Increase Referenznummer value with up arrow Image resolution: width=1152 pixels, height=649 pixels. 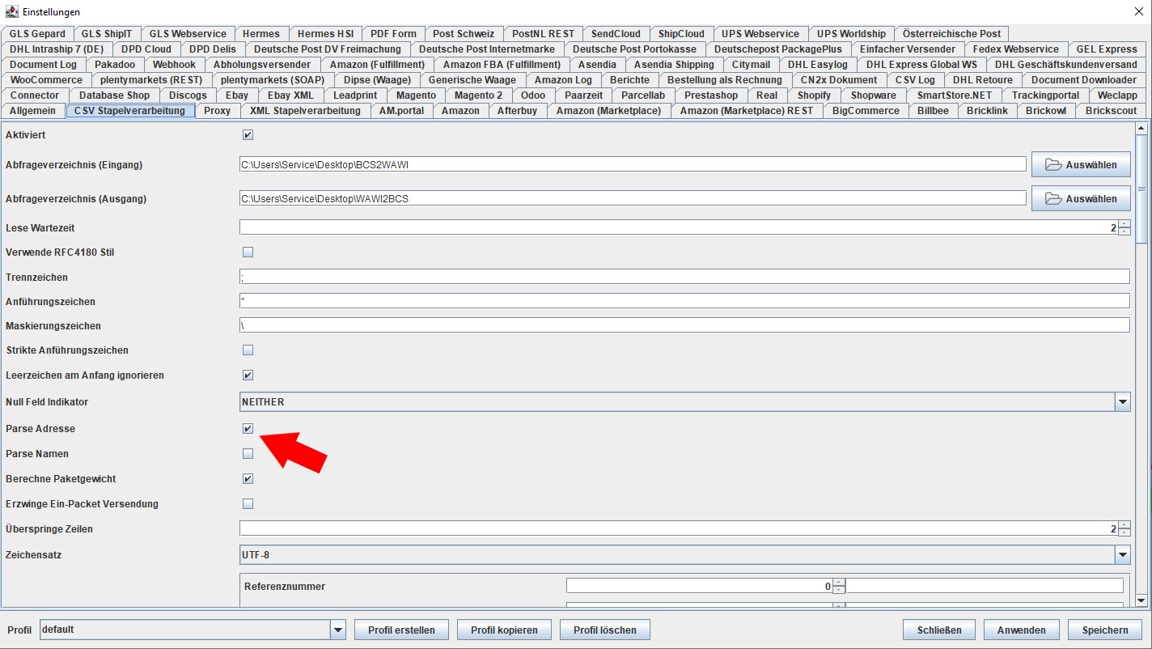coord(839,582)
